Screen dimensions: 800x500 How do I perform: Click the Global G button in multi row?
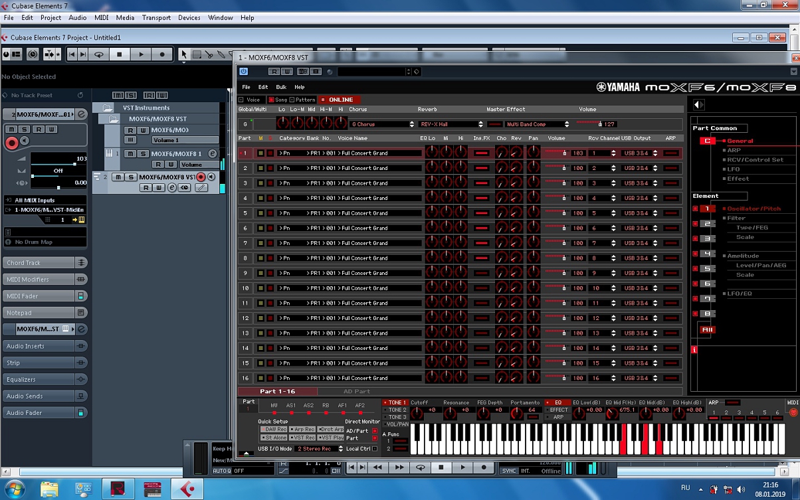click(x=245, y=124)
